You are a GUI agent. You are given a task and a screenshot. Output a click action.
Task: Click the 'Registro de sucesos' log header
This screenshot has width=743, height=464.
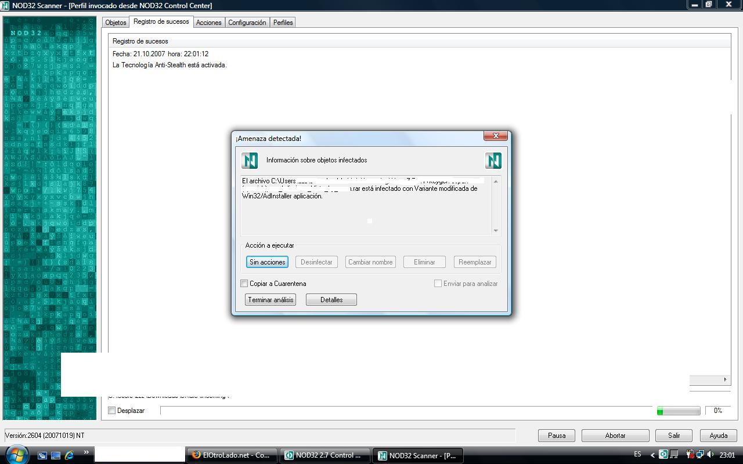140,41
